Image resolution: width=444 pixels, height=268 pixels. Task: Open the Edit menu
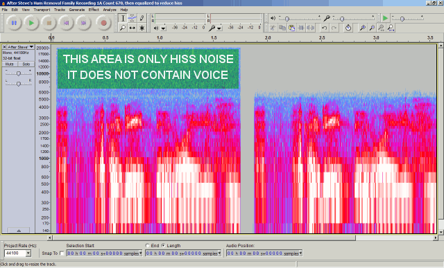[x=15, y=10]
